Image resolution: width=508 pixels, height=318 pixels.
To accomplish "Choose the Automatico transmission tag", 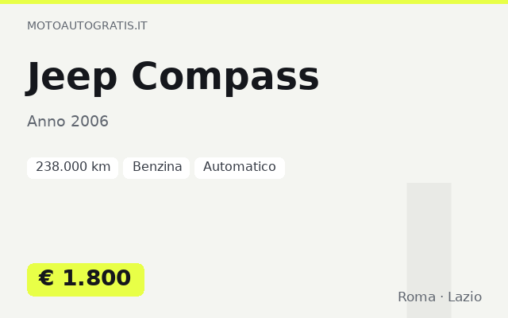I will tap(240, 168).
